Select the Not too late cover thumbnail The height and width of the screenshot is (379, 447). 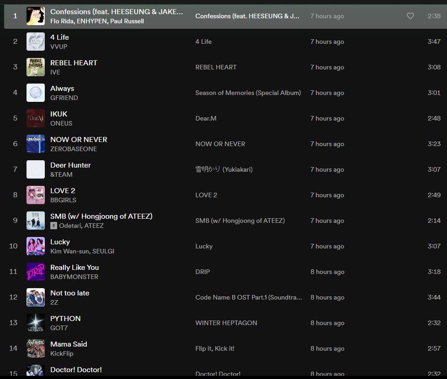[x=36, y=297]
